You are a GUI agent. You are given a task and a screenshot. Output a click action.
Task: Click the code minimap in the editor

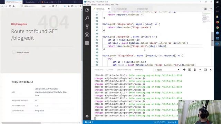click(x=206, y=18)
